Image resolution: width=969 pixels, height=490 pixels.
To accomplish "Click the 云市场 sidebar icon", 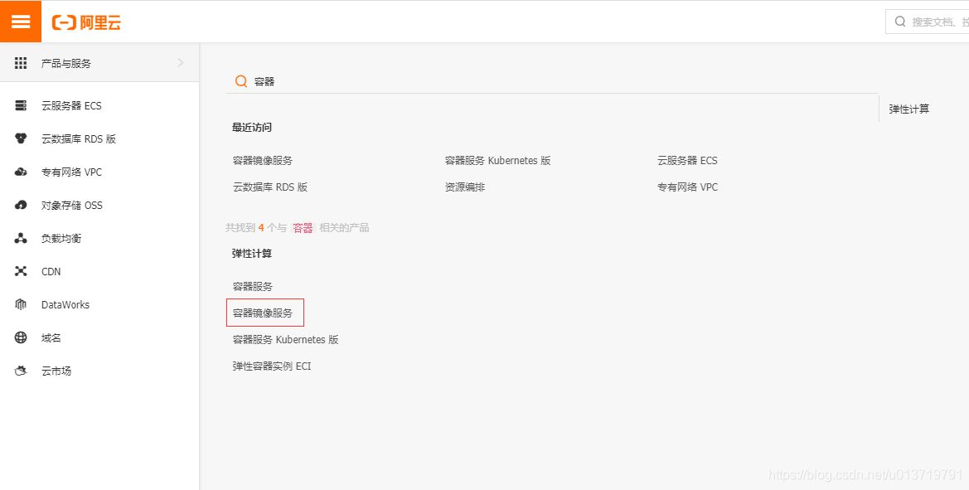I will coord(21,371).
